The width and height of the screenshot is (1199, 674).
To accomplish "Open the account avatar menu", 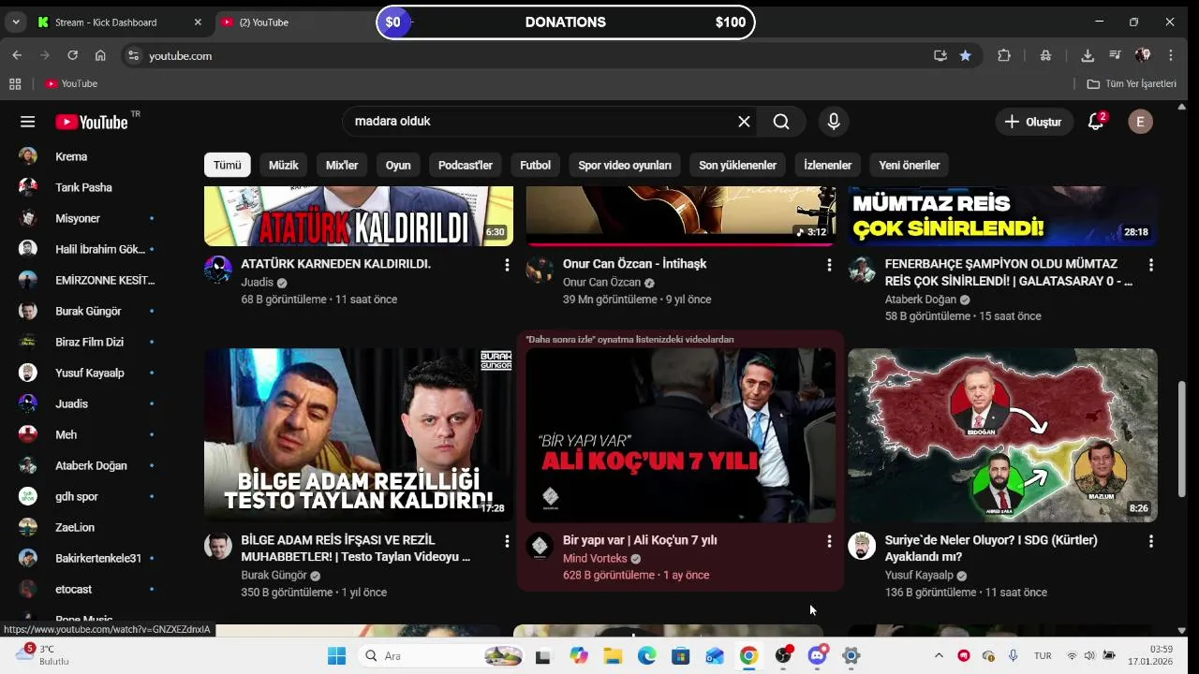I will pos(1140,122).
